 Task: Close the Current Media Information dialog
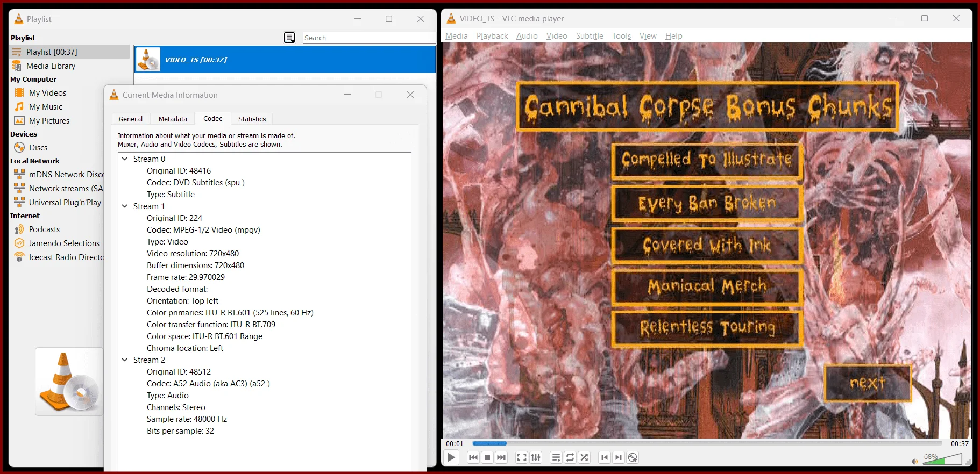410,95
